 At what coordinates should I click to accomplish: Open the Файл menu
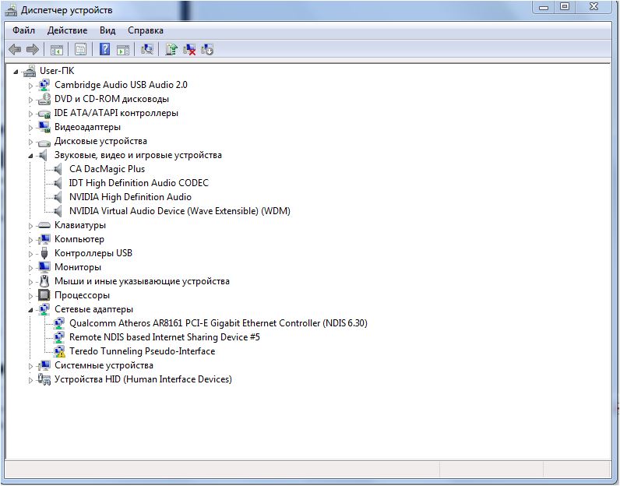(x=23, y=30)
